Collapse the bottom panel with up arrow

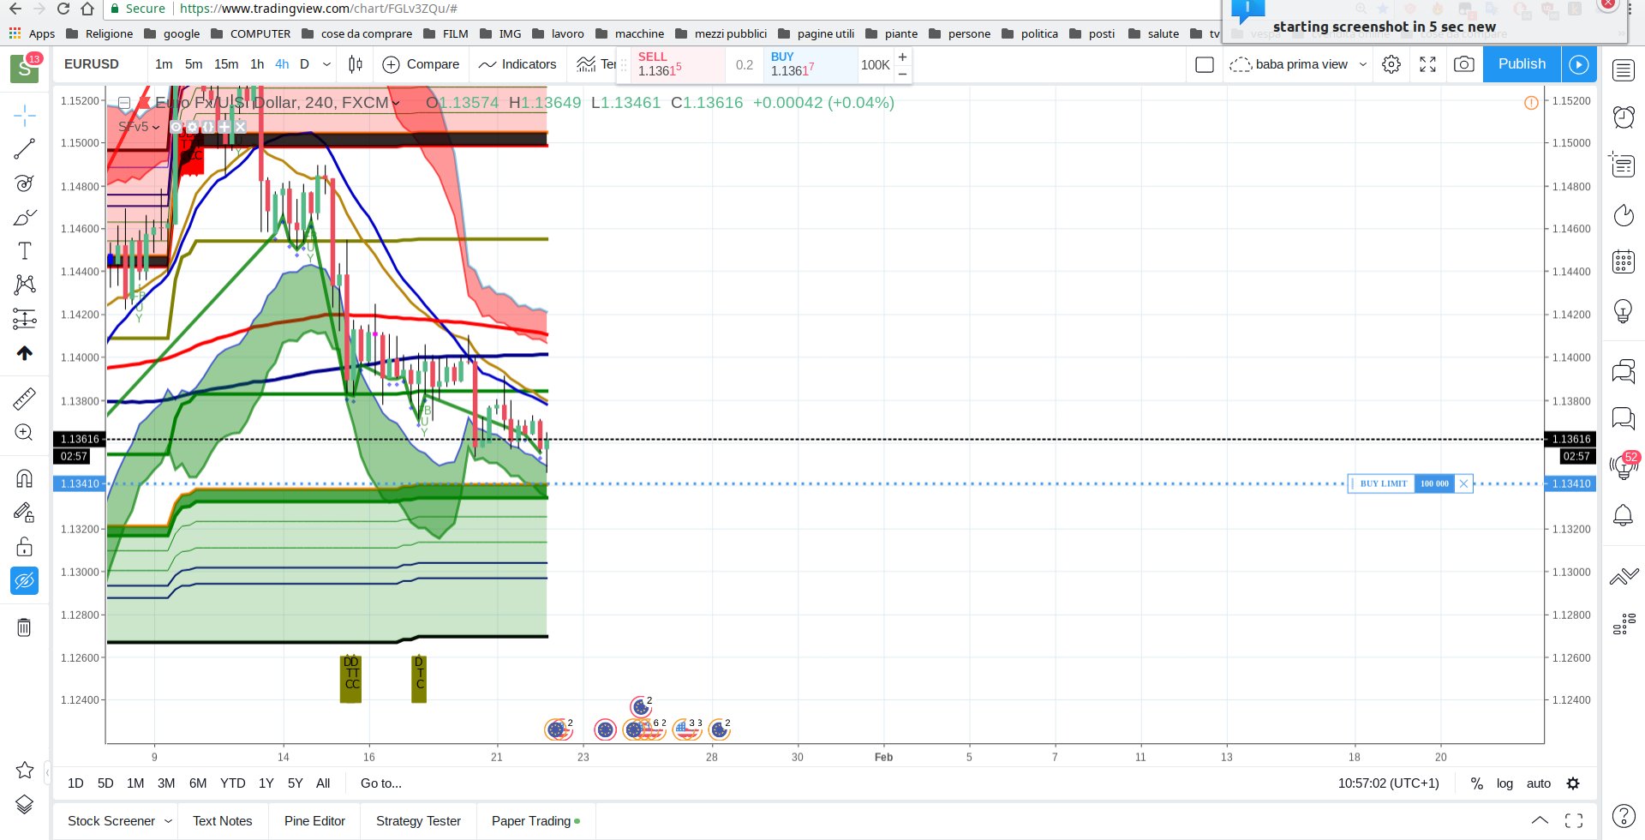1540,820
